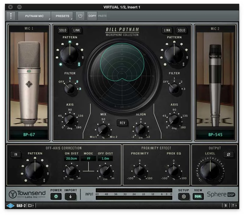Click the ON DIST 20.0cm value field
The image size is (244, 215).
(x=71, y=158)
